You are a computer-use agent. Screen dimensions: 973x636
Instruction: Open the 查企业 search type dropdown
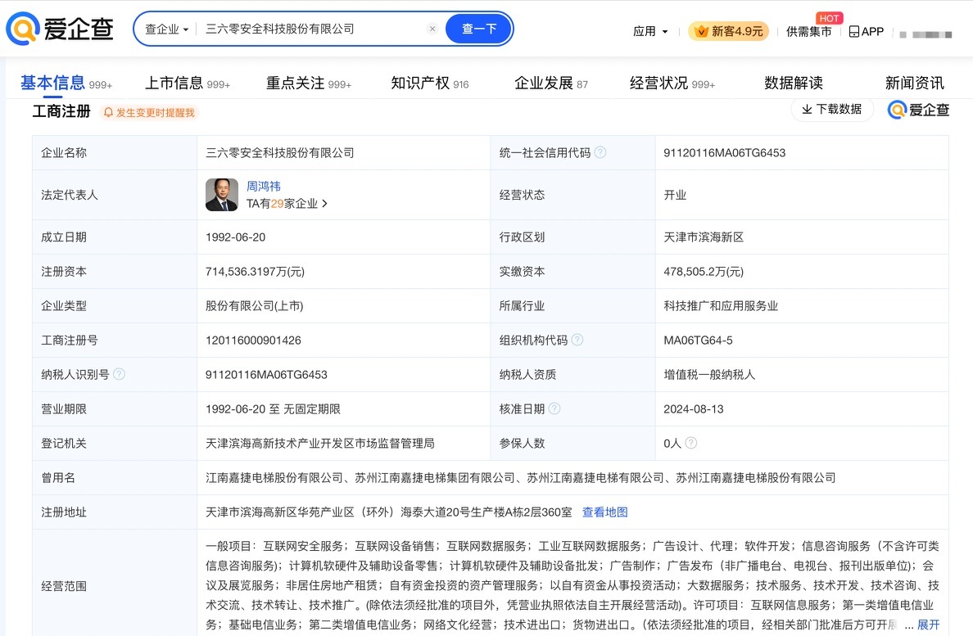pyautogui.click(x=167, y=29)
